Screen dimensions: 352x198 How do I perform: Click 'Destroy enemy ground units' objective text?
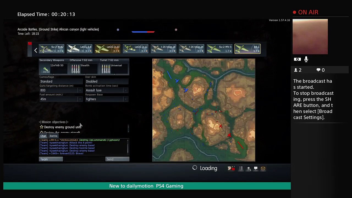tap(63, 127)
